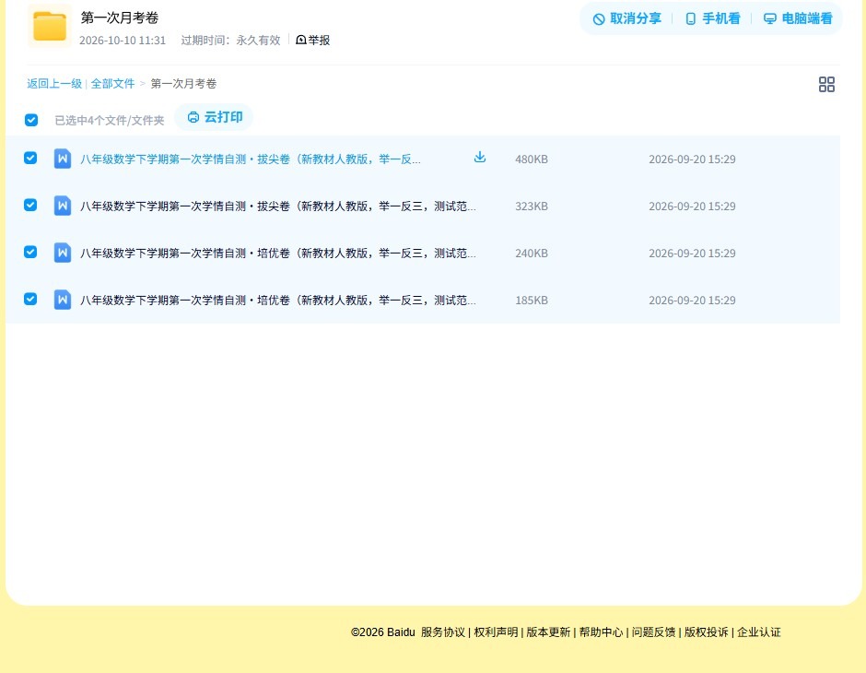Click 问题反馈 footer link
Viewport: 866px width, 673px height.
653,632
